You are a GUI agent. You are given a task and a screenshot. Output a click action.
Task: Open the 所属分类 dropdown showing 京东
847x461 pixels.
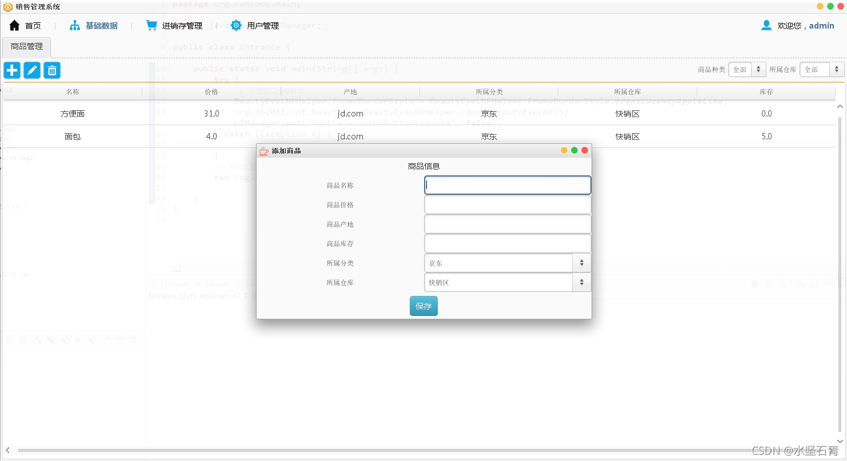pyautogui.click(x=508, y=263)
